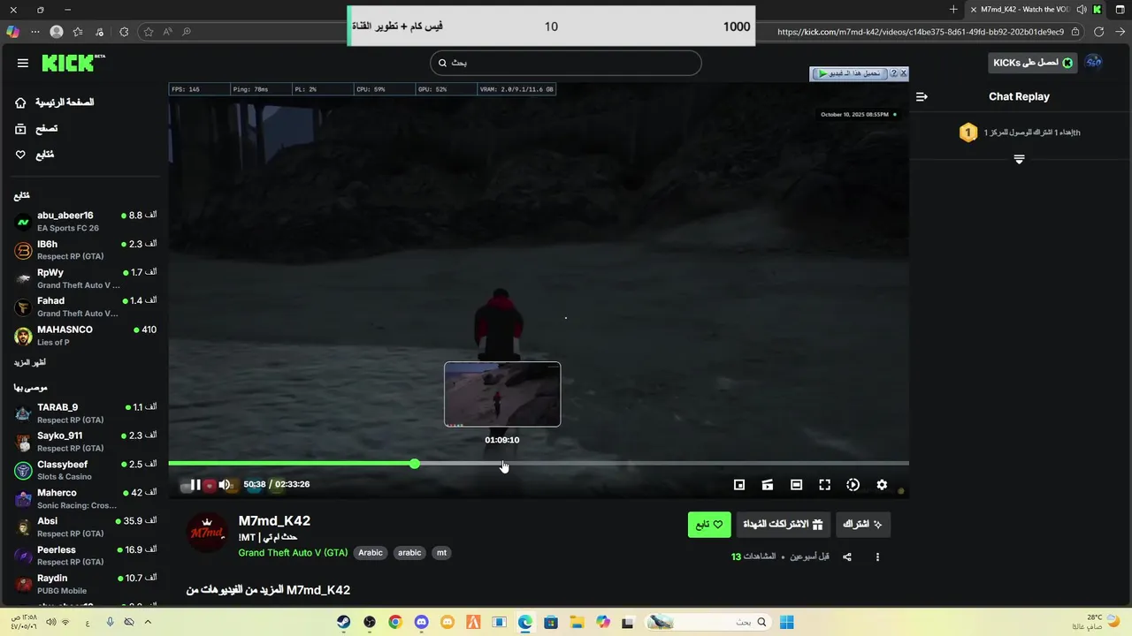Open browser settings and more menu
1132x636 pixels.
coord(35,32)
